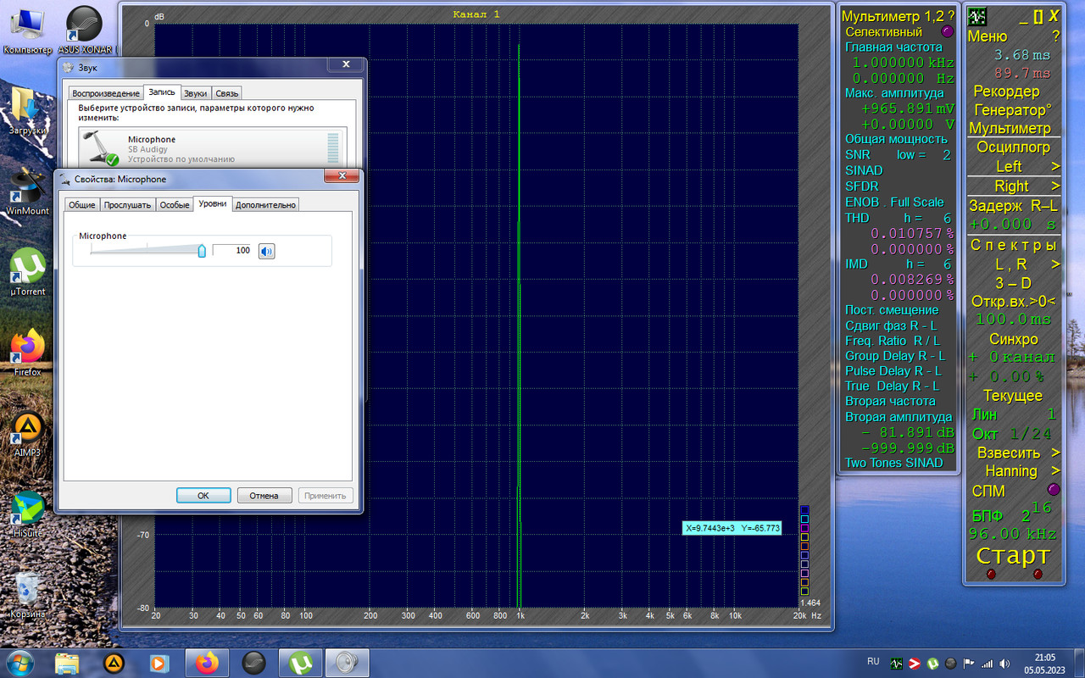Switch to the Прослушать tab

pyautogui.click(x=127, y=204)
